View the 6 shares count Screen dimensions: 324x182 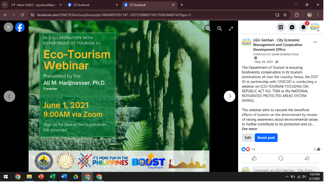[317, 149]
